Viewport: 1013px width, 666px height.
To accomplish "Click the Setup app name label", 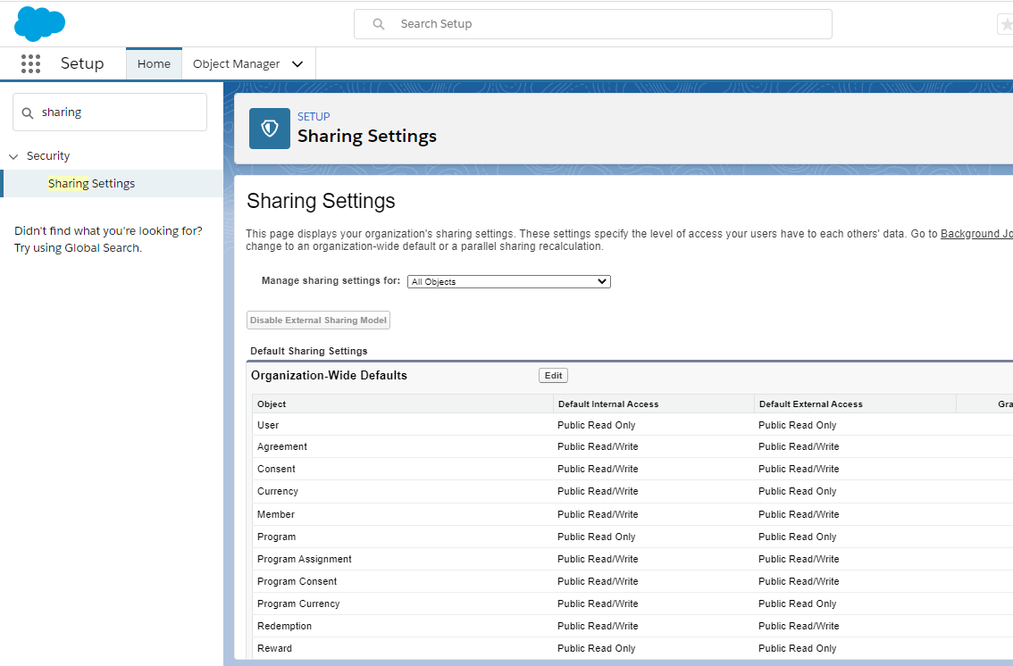I will coord(82,63).
